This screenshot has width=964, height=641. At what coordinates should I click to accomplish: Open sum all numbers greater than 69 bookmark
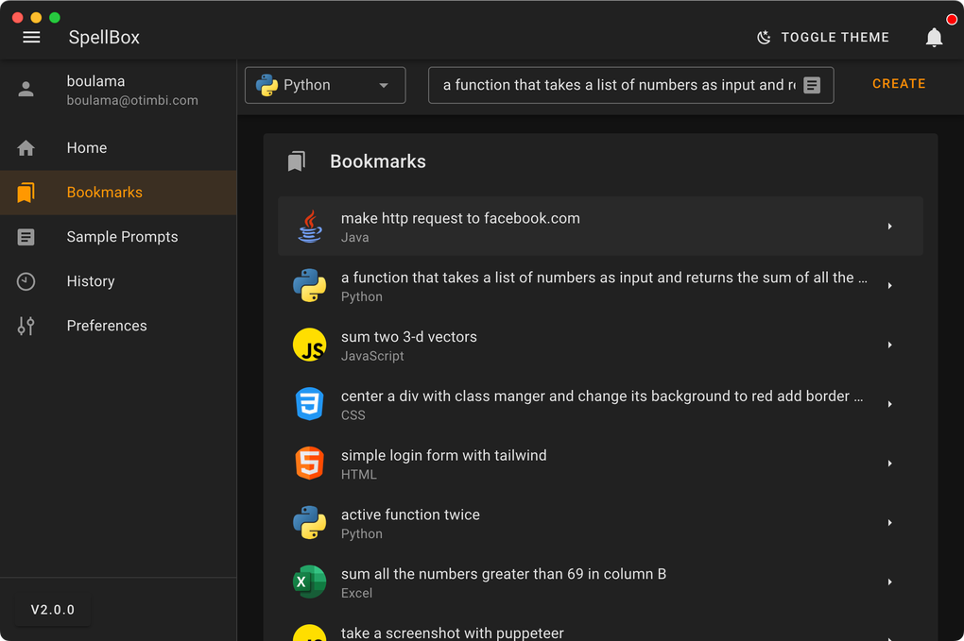(601, 582)
